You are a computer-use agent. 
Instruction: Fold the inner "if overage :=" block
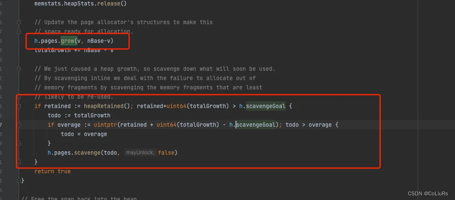[x=19, y=125]
